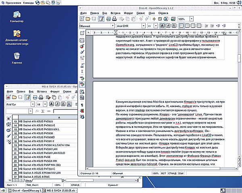242x193 pixels.
Task: Expand Writer font size dropdown
Action: coord(156,26)
